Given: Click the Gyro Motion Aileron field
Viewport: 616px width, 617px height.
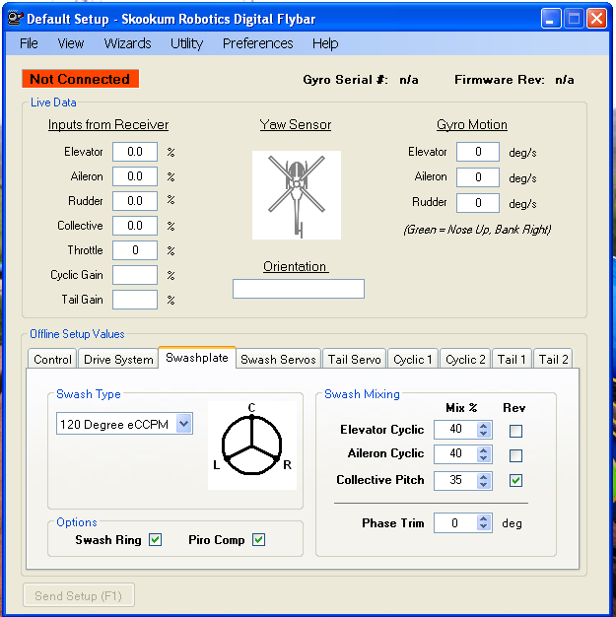Looking at the screenshot, I should [478, 177].
